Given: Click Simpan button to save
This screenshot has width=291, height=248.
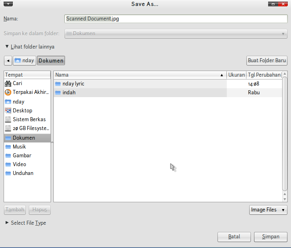Looking at the screenshot, I should [x=271, y=237].
